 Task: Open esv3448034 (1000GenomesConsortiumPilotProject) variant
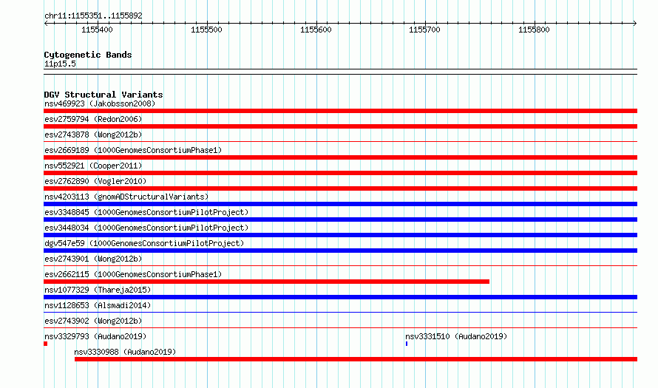pos(146,228)
